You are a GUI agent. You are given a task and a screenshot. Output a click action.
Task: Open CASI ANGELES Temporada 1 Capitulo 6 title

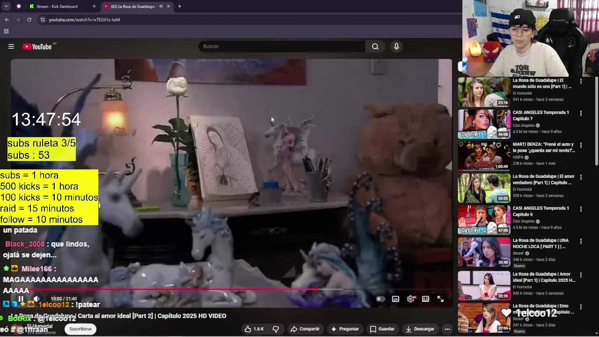(x=541, y=212)
